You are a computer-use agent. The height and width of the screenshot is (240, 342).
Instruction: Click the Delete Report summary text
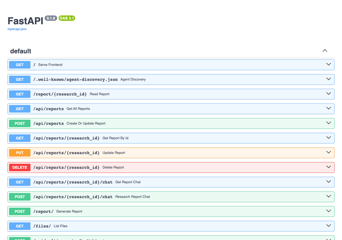coord(113,167)
